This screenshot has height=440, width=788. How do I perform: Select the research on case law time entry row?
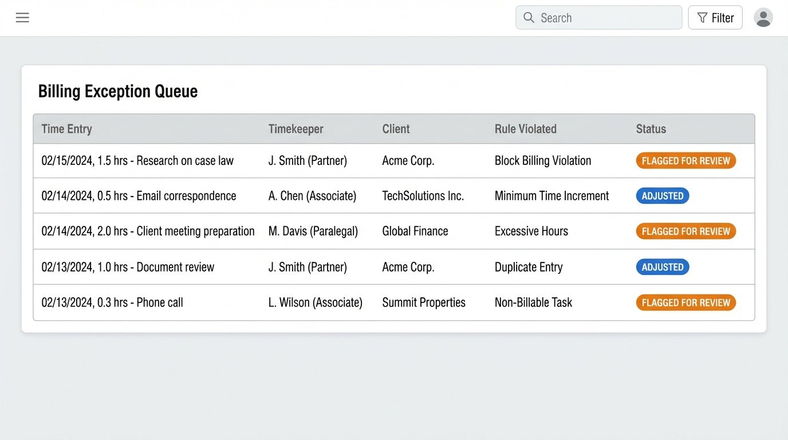coord(137,160)
